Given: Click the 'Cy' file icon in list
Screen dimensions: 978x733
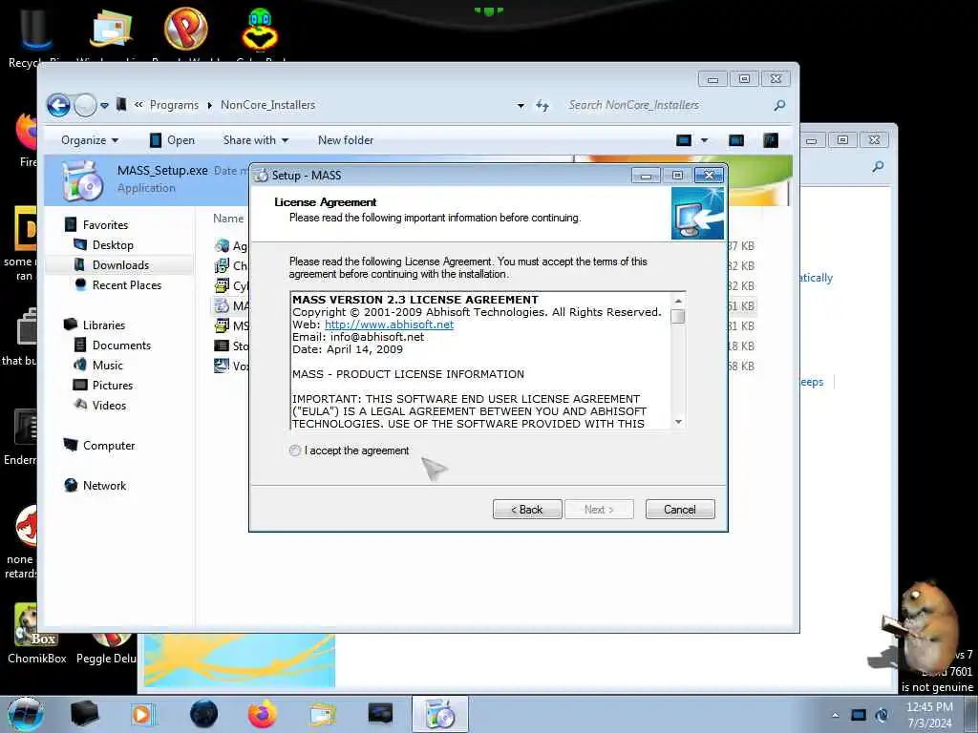Looking at the screenshot, I should [x=222, y=285].
